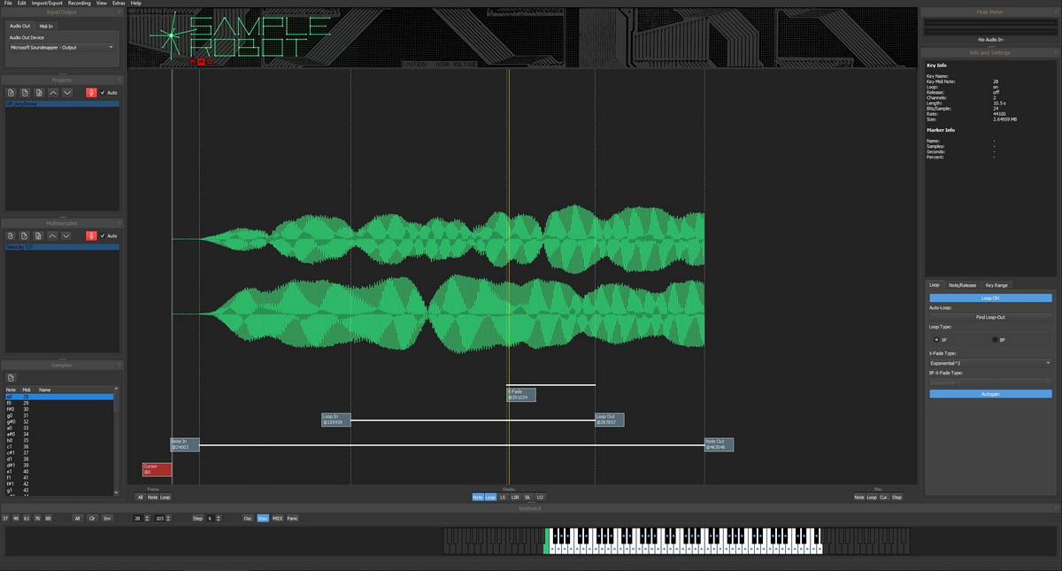The height and width of the screenshot is (571, 1062).
Task: Select the BF loop type radio button
Action: [x=995, y=339]
